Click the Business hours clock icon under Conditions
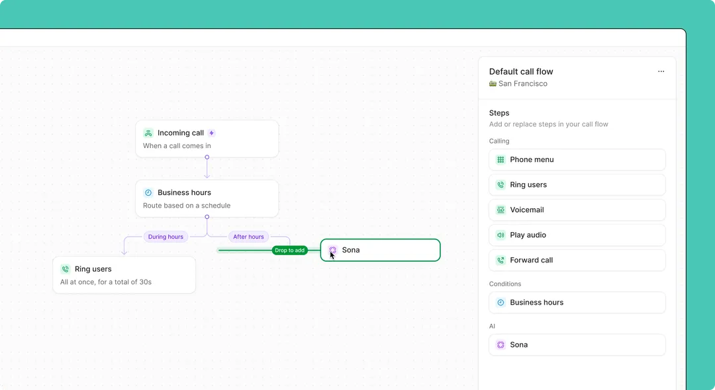Viewport: 715px width, 390px height. pos(500,302)
